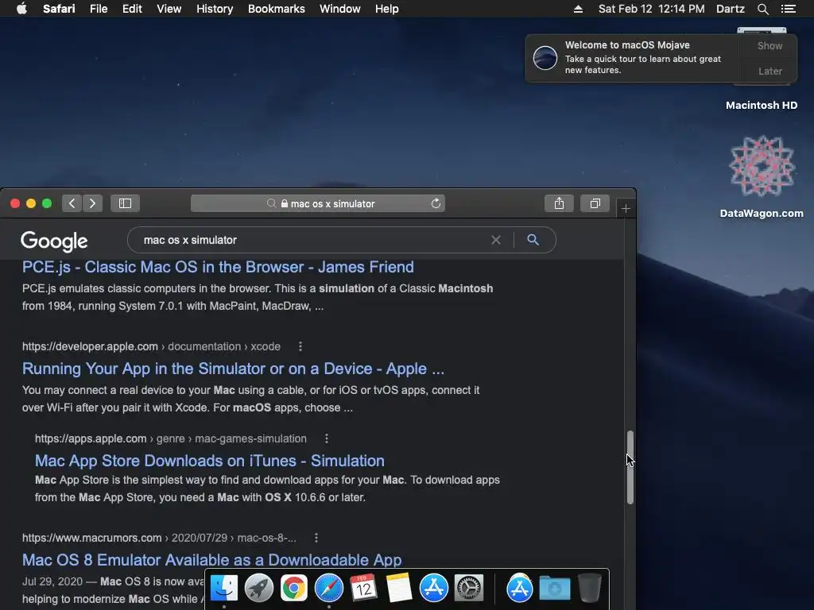
Task: Open Mac OS 8 Emulator Available result
Action: pyautogui.click(x=211, y=560)
